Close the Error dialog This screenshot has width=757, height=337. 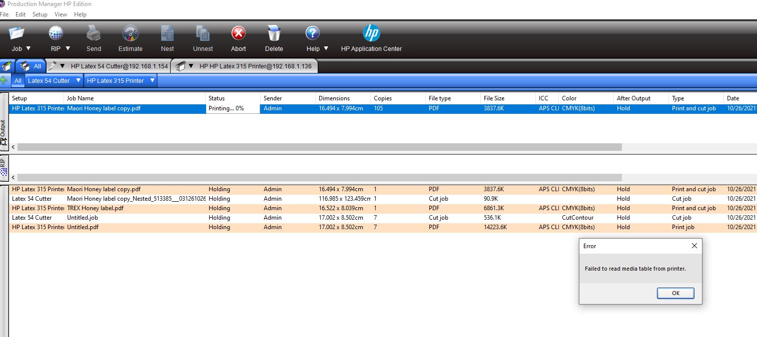tap(694, 246)
